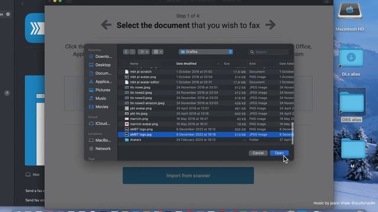Select file tlo nowe3 amazon.jpeg
The width and height of the screenshot is (378, 212).
coord(206,103)
